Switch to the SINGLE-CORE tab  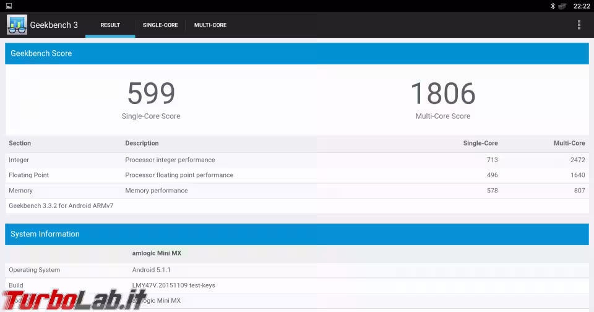160,25
